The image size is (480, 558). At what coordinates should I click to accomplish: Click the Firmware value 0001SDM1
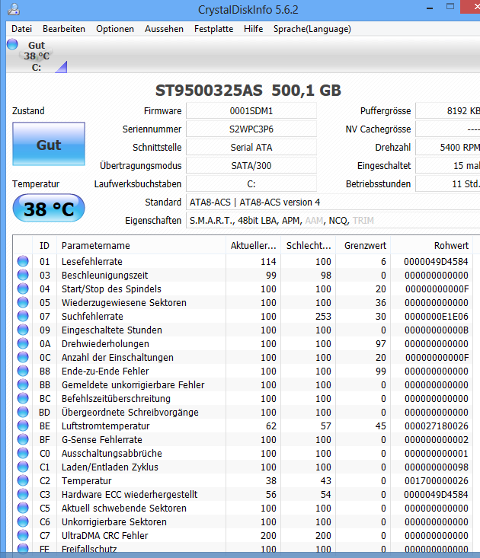tap(251, 111)
